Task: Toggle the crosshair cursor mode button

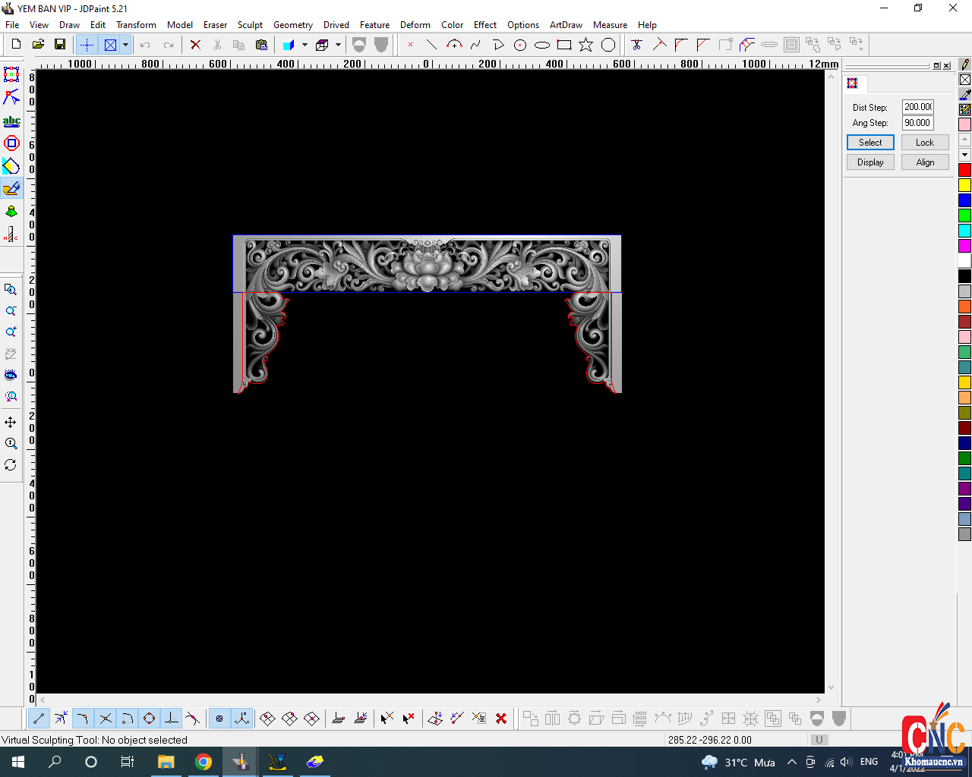Action: (x=87, y=45)
